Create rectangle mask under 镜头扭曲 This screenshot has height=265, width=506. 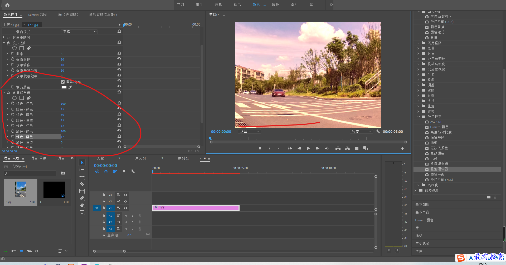[22, 48]
